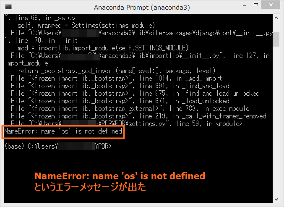The image size is (284, 207).
Task: Click the (base) command prompt line ending in PDR>
Action: [58, 146]
